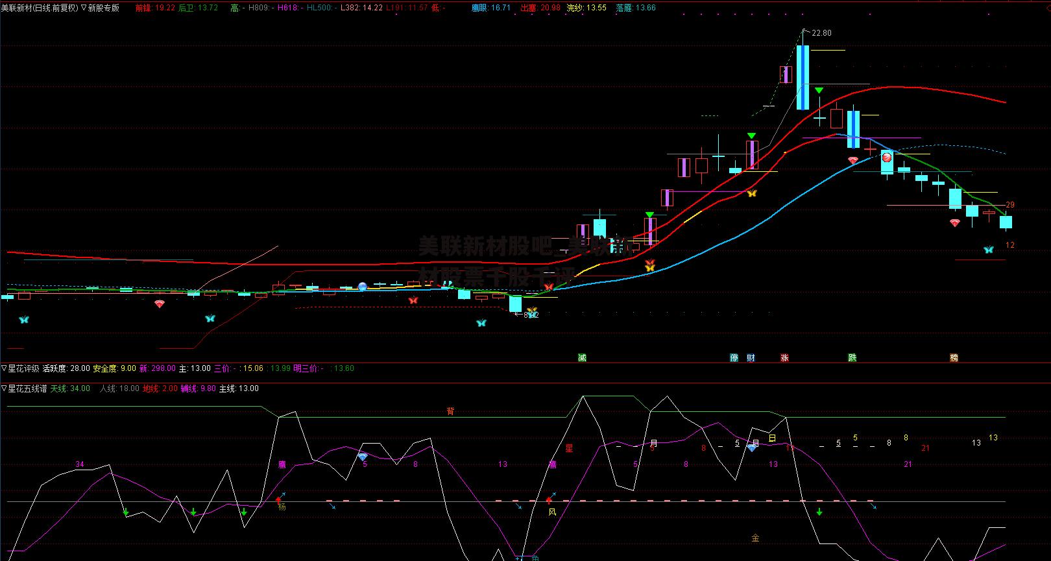This screenshot has height=561, width=1051.
Task: Click the 榜 signal tag
Action: (954, 357)
